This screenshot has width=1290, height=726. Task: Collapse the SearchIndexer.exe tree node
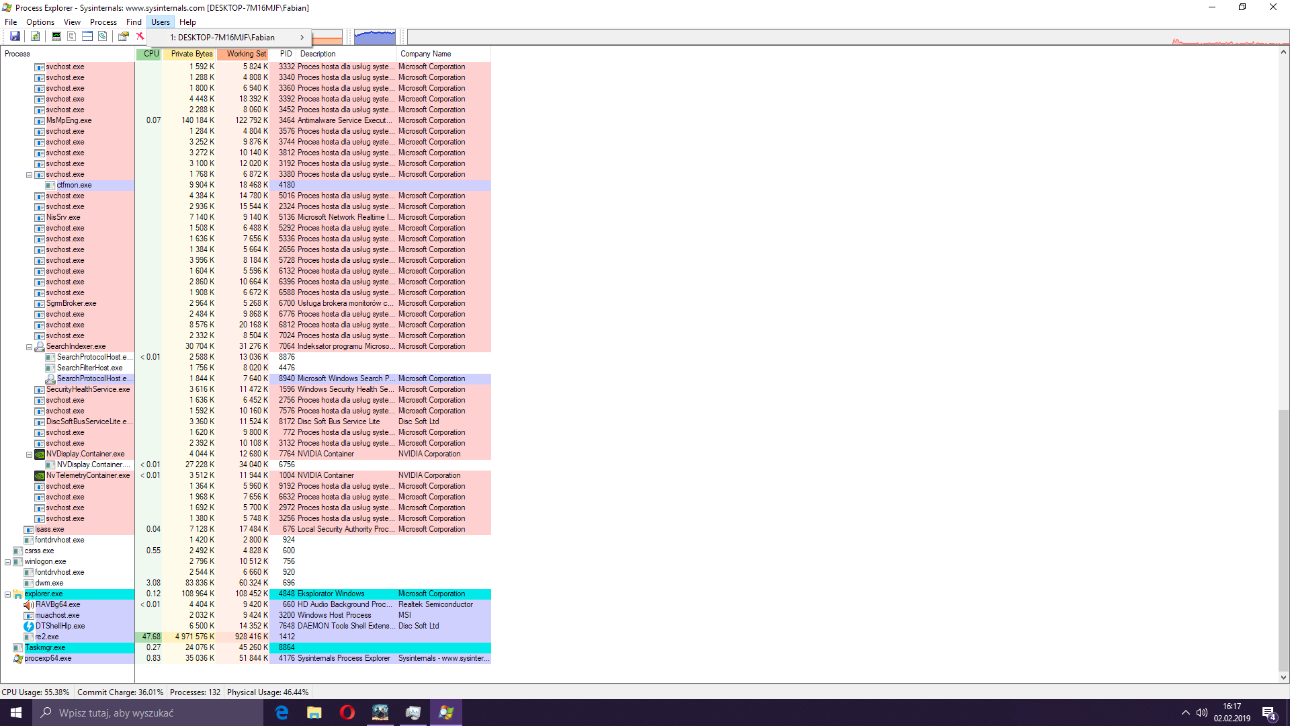click(x=29, y=348)
